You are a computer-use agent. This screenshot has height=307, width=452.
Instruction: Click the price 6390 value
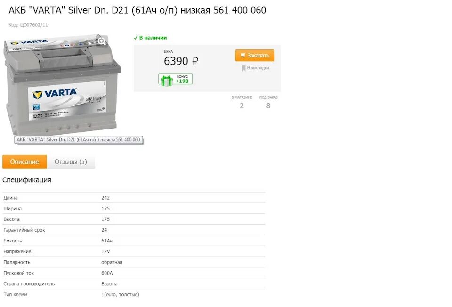coord(176,61)
